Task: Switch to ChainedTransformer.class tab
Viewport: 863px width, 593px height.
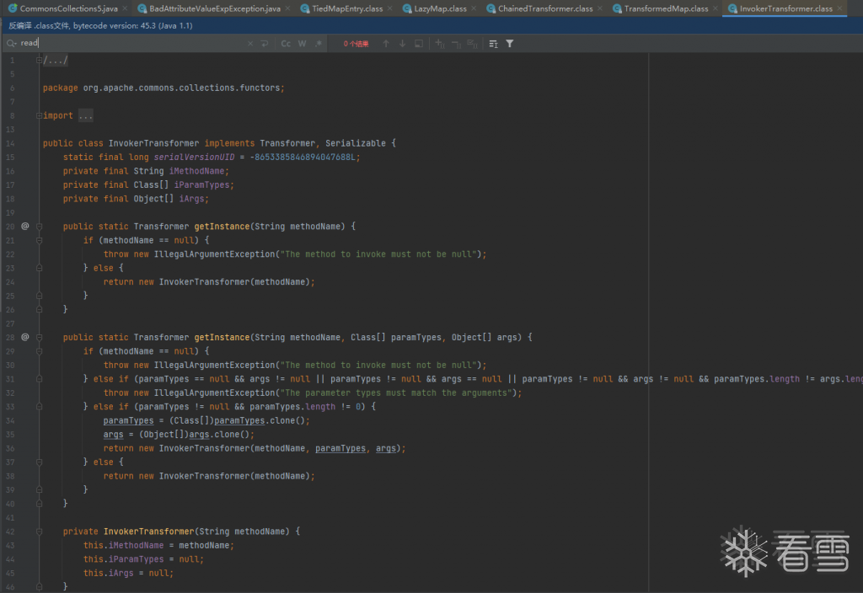Action: coord(545,8)
